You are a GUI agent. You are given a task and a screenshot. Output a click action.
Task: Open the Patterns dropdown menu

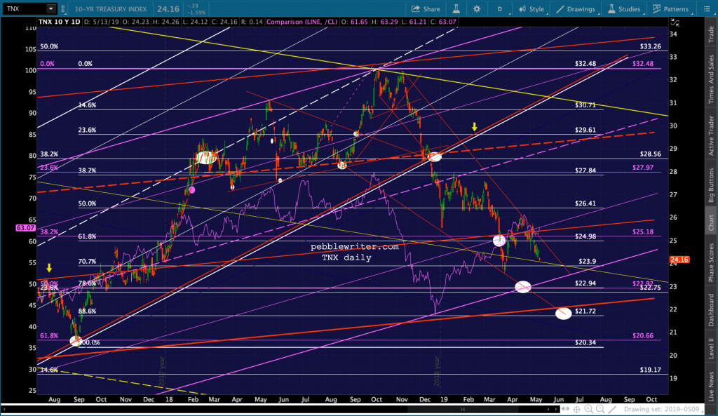pyautogui.click(x=671, y=8)
